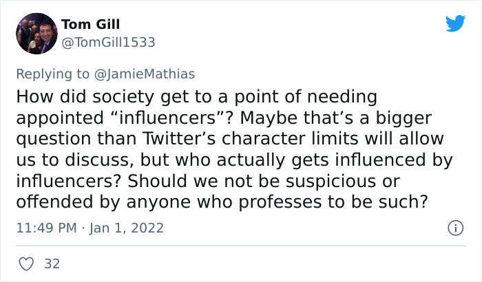Click the quoted word "influencers" in the tweet
The height and width of the screenshot is (282, 482).
(168, 118)
